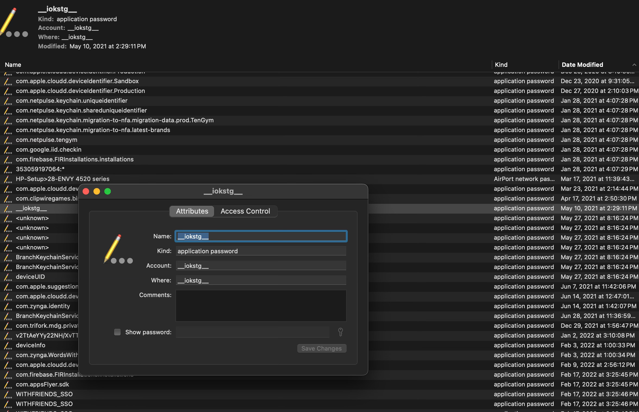Click pencil icon beside deviceUID entry
This screenshot has height=412, width=639.
[x=8, y=277]
